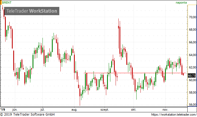Click the 62,00 price axis label

click(193, 67)
